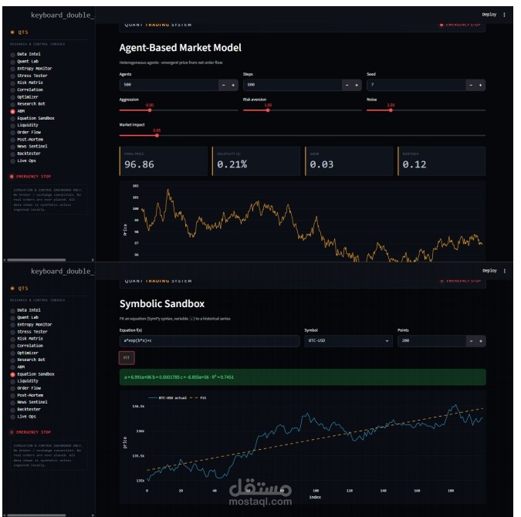Increase Points value in Symbolic Sandbox

481,341
